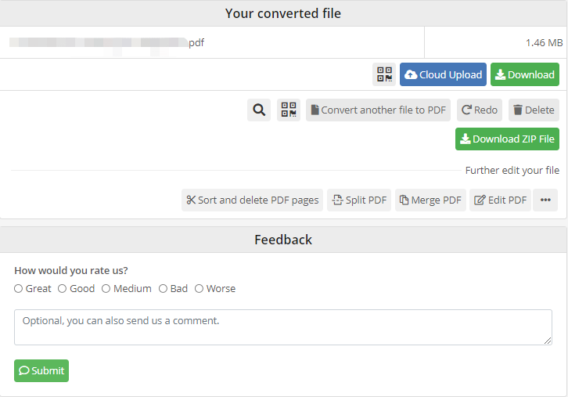This screenshot has height=397, width=568.
Task: Convert another file to PDF
Action: click(378, 110)
